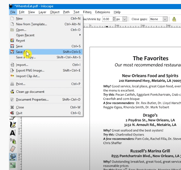Open the Text menu
181x170 pixels.
[76, 12]
